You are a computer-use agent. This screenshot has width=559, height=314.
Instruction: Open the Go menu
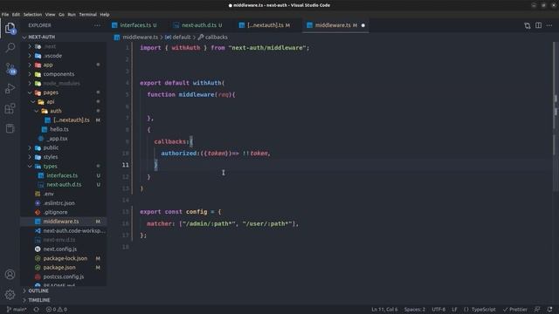(61, 15)
